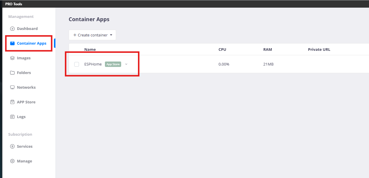The image size is (369, 178).
Task: Click the App Store badge on ESPHome
Action: (113, 64)
